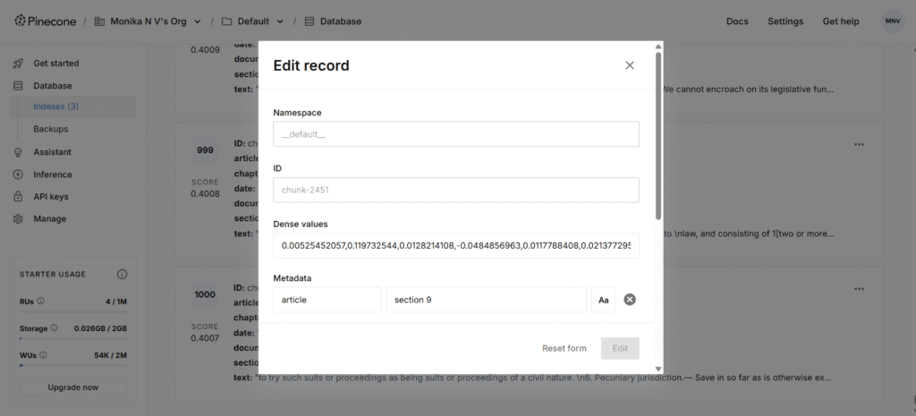Image resolution: width=916 pixels, height=416 pixels.
Task: Open the Get started rocket icon
Action: click(18, 64)
